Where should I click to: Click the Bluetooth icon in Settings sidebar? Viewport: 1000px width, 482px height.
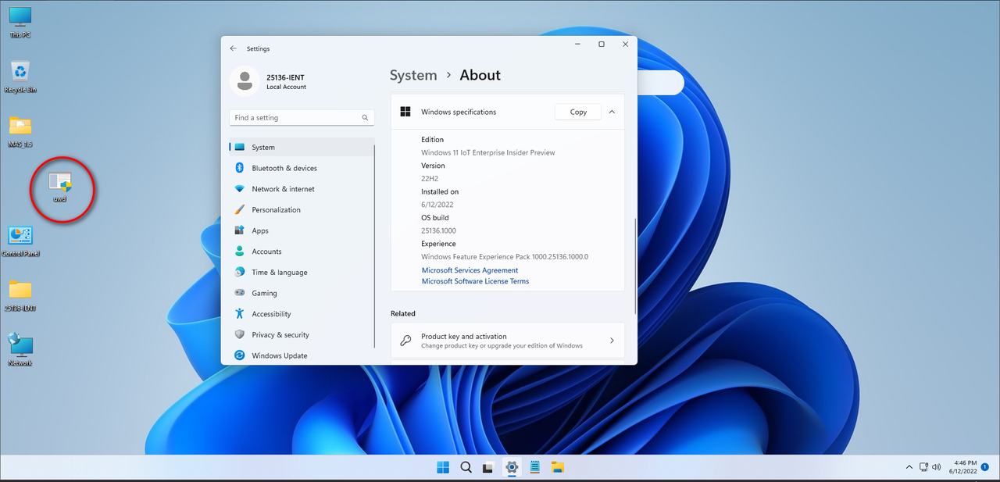coord(240,168)
